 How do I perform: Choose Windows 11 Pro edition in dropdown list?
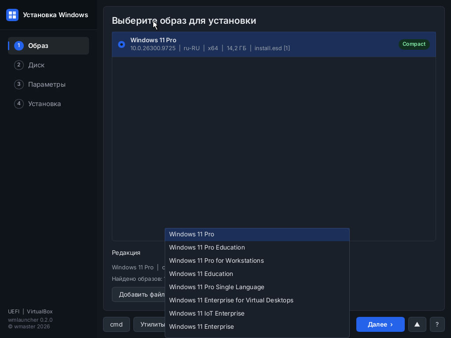257,234
